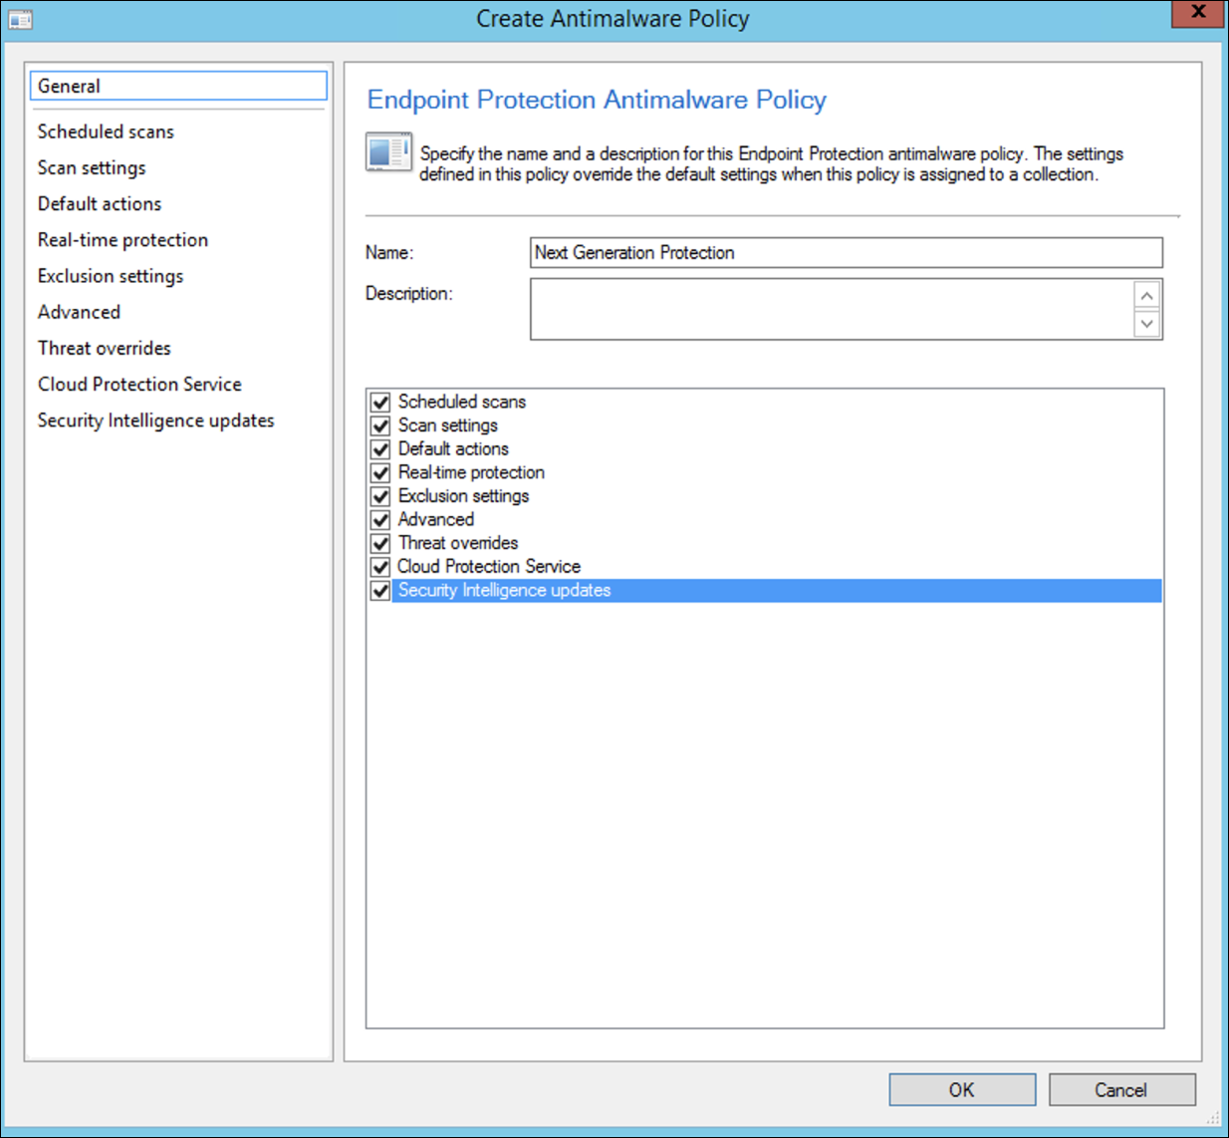Click the policy page icon beside the description text
Screen dimensions: 1229x1138
[x=388, y=152]
